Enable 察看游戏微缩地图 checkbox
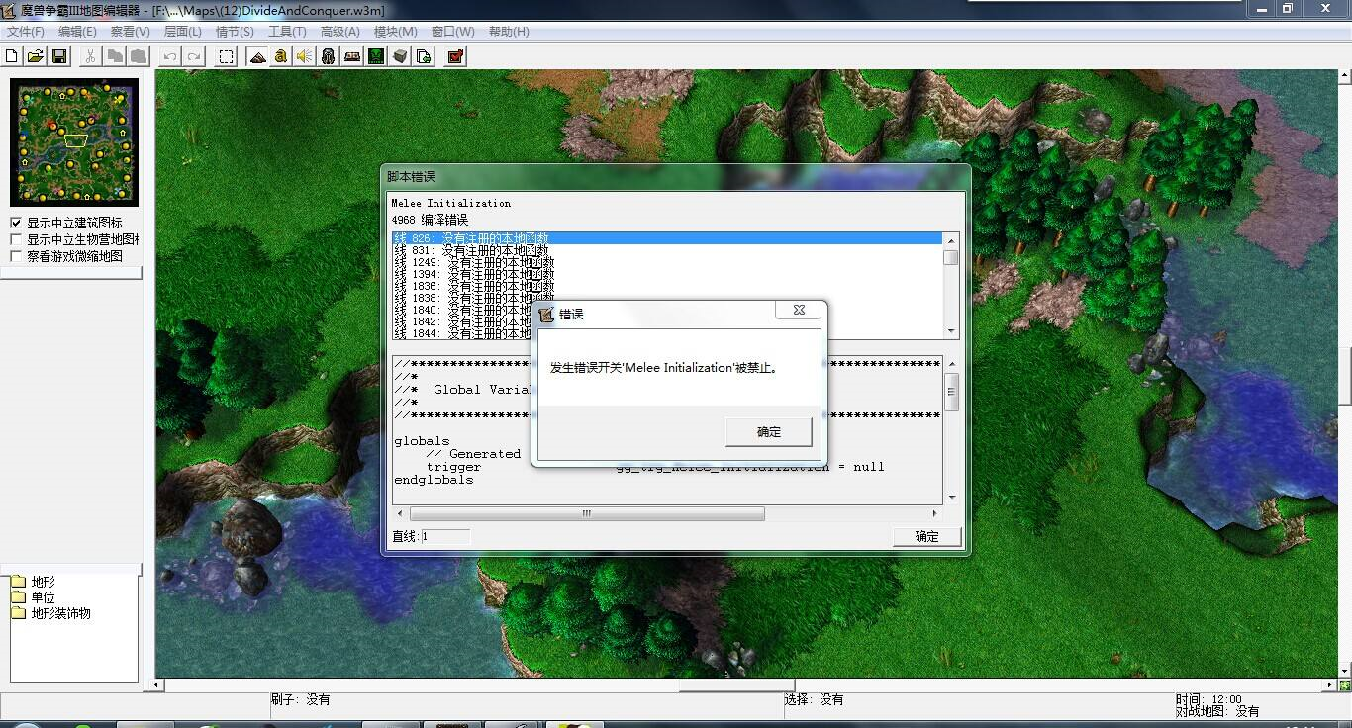This screenshot has width=1352, height=728. click(x=16, y=256)
